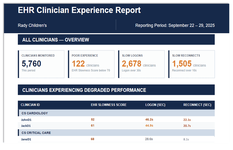This screenshot has height=150, width=233.
Task: Sort by EHR Slowness Score column header
Action: 109,105
